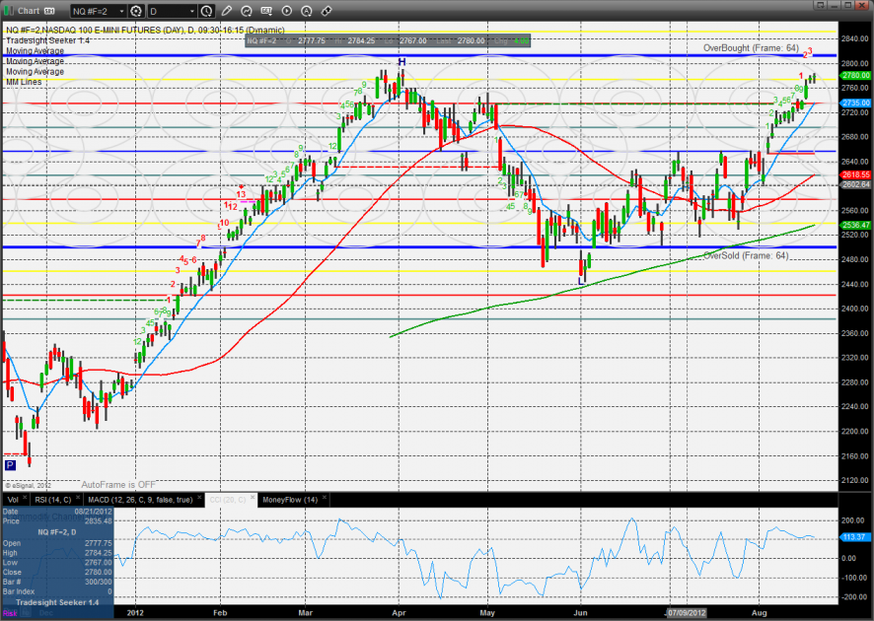Expand the NQ #F=2 symbol dropdown
Screen dimensions: 874x621
(x=121, y=11)
